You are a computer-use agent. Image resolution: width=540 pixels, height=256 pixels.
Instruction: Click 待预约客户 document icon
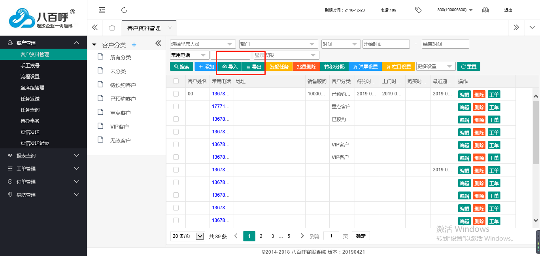coord(100,85)
